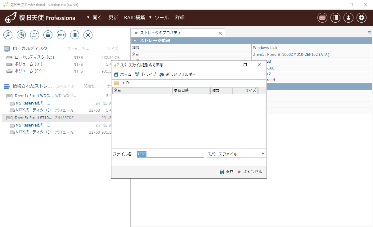373x227 pixels.
Task: Click the 更新 menu item
Action: coord(113,18)
